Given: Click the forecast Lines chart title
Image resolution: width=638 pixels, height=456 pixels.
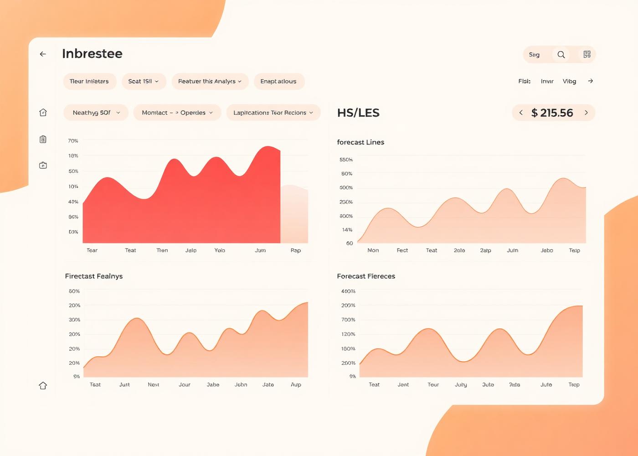Looking at the screenshot, I should click(x=360, y=142).
